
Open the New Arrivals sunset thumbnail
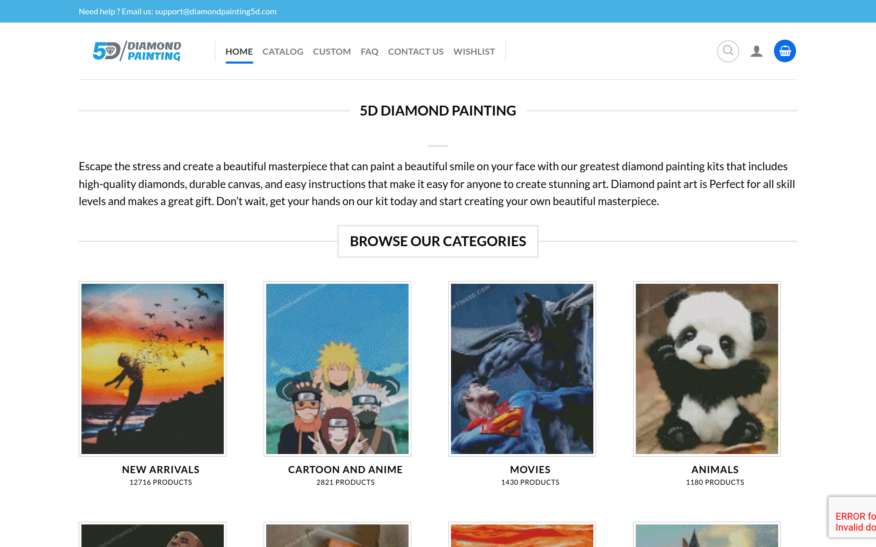click(x=152, y=369)
